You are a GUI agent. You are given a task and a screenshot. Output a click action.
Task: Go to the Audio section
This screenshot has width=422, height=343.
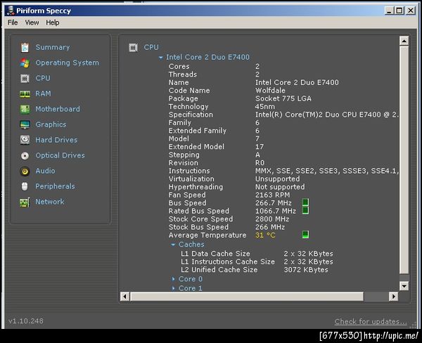tap(45, 171)
